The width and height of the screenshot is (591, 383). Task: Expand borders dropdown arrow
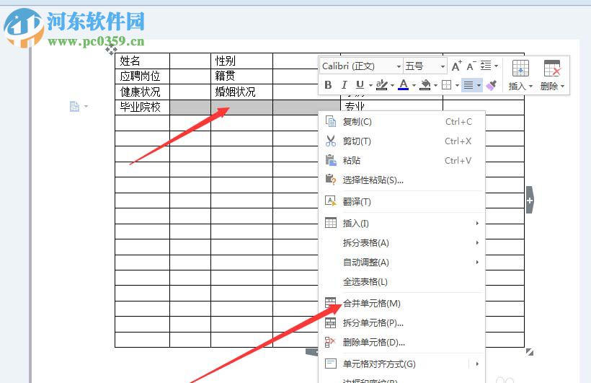(x=457, y=85)
